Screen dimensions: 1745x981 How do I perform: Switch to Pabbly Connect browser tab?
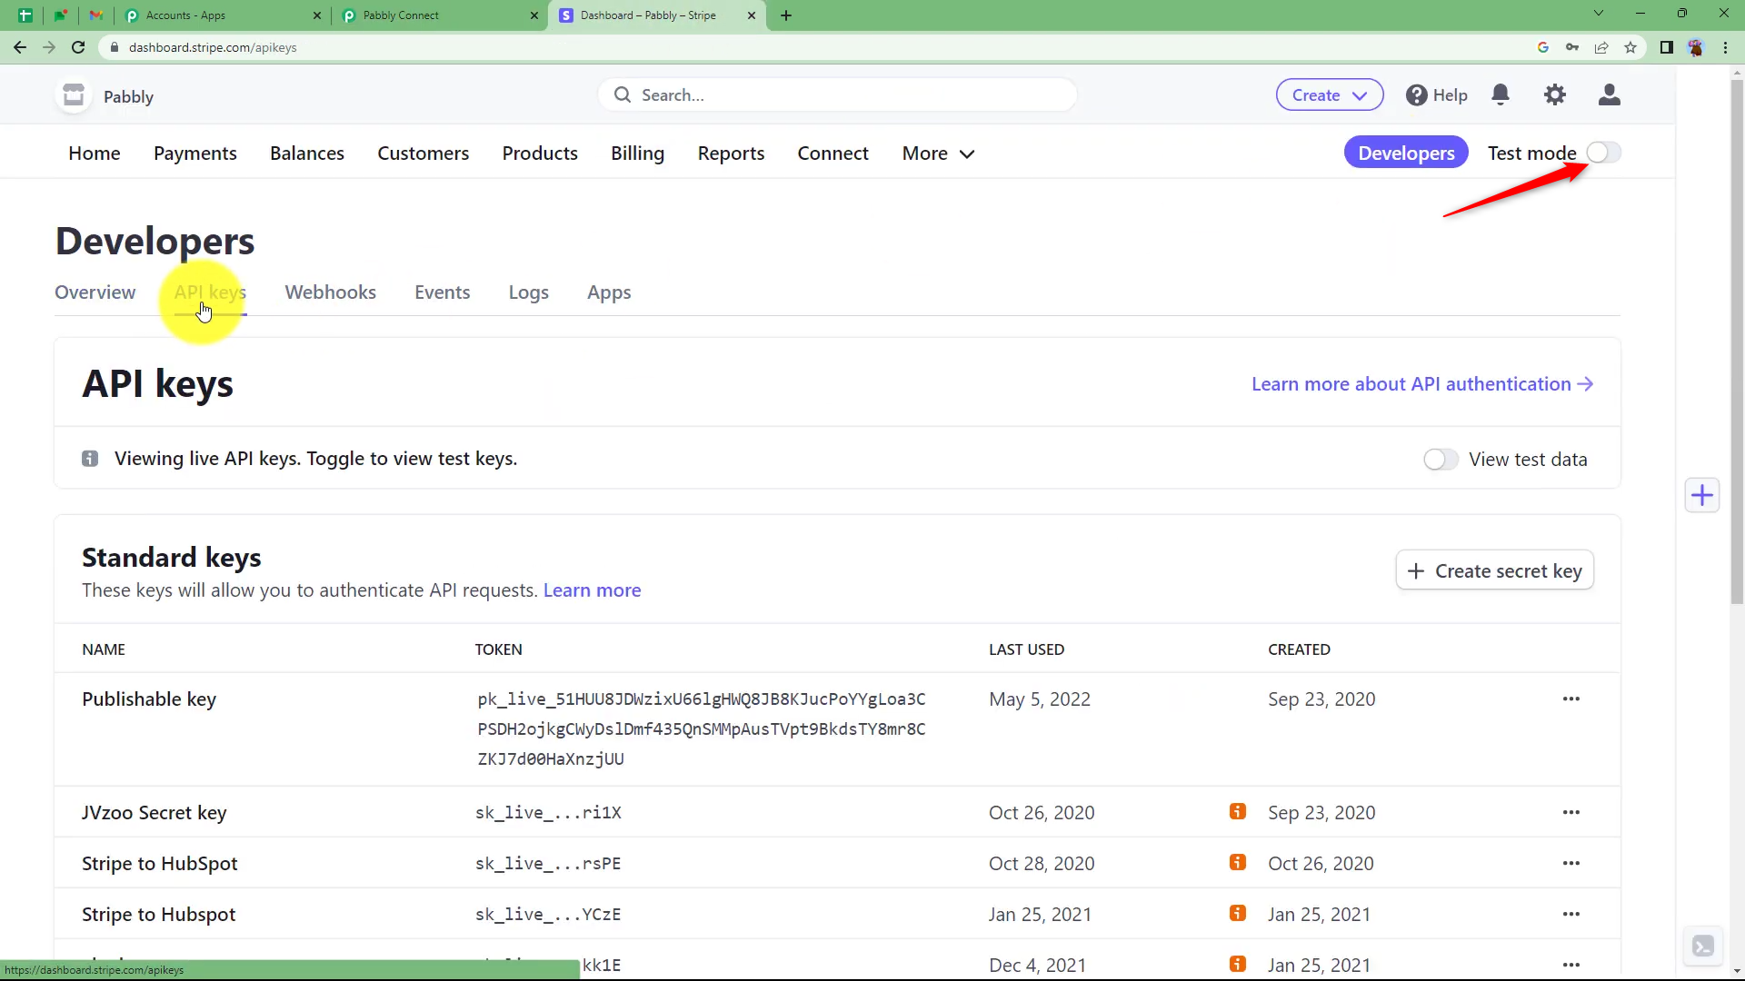pyautogui.click(x=440, y=15)
